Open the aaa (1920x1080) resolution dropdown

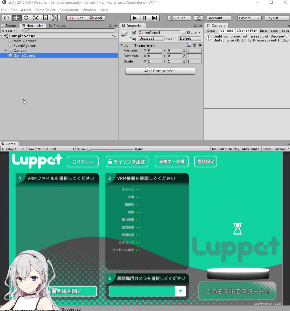coord(51,149)
